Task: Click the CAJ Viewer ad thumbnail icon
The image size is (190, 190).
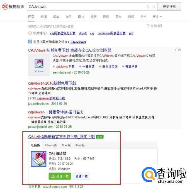Action: (39, 65)
